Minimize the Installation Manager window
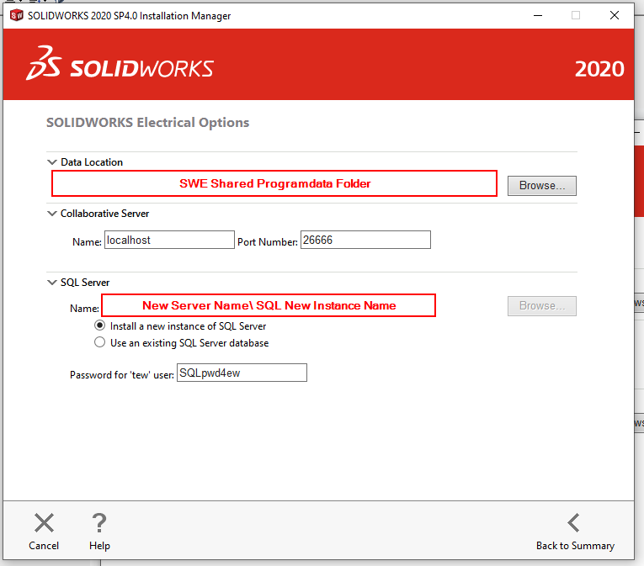 [x=537, y=15]
